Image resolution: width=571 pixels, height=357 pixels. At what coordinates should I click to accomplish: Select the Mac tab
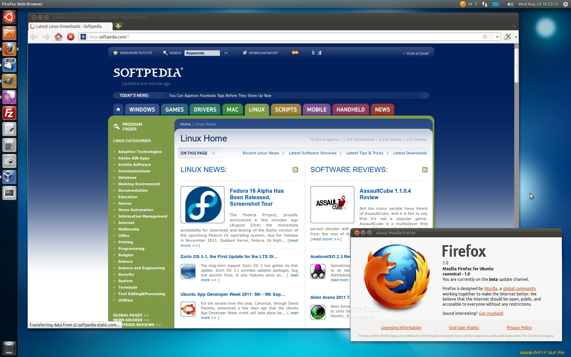(232, 109)
